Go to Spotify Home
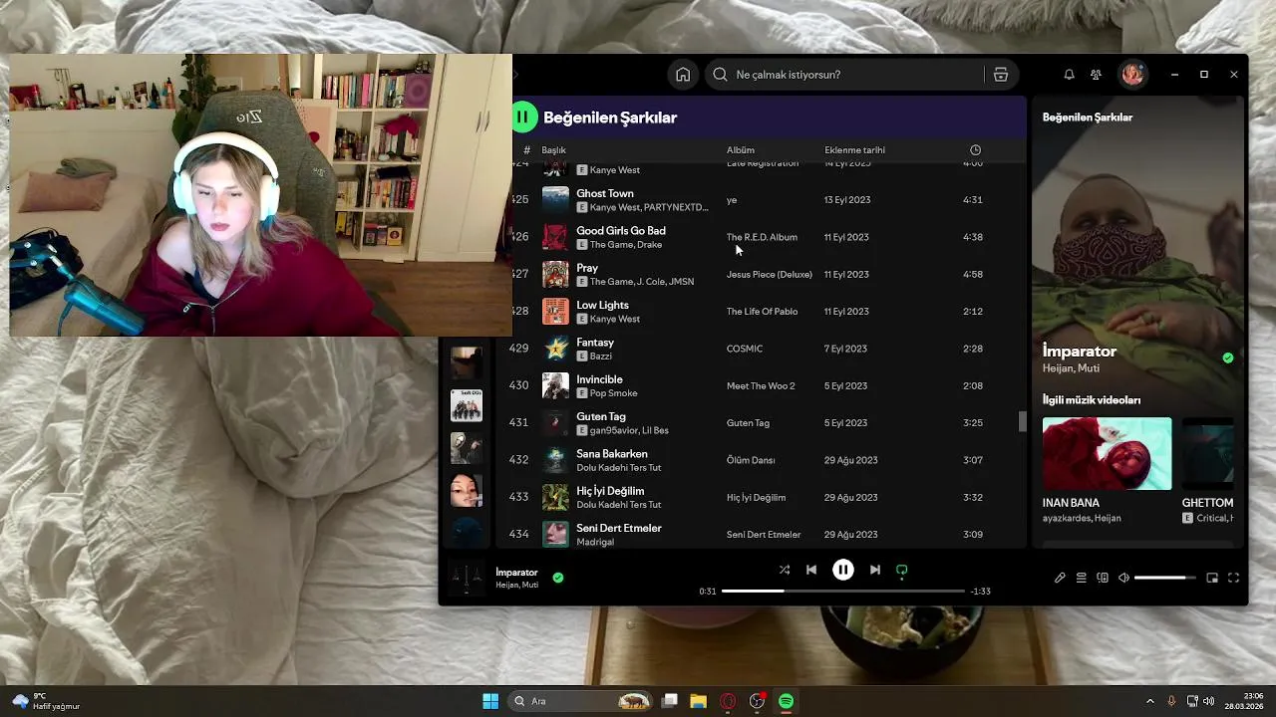Viewport: 1276px width, 717px height. 683,75
